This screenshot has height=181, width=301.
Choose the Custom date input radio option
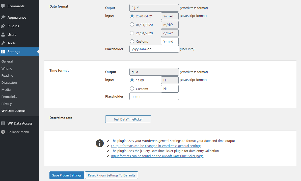click(x=132, y=41)
